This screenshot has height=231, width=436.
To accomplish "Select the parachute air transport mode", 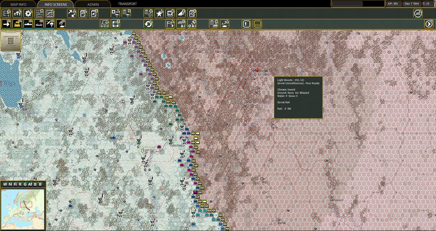I will (x=50, y=24).
